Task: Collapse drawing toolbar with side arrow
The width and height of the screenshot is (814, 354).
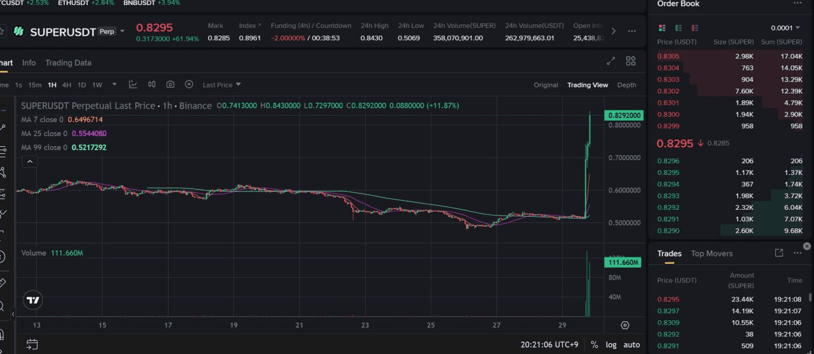Action: [x=13, y=313]
